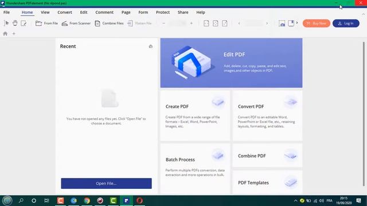Add a new tab with plus icon
Screen dimensions: 367x206
[14, 34]
